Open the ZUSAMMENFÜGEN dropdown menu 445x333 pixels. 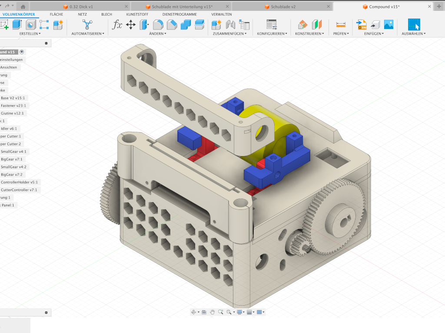(229, 34)
